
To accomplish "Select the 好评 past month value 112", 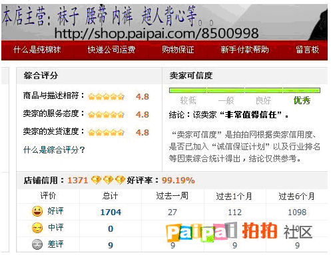I will pos(234,212).
